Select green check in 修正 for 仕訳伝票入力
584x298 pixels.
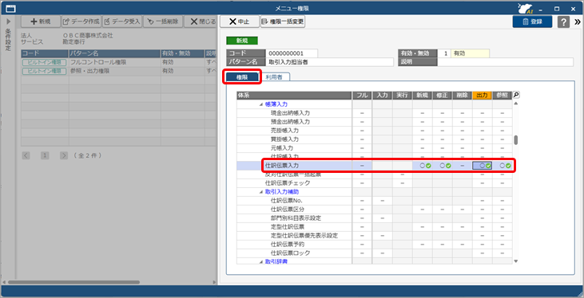448,166
